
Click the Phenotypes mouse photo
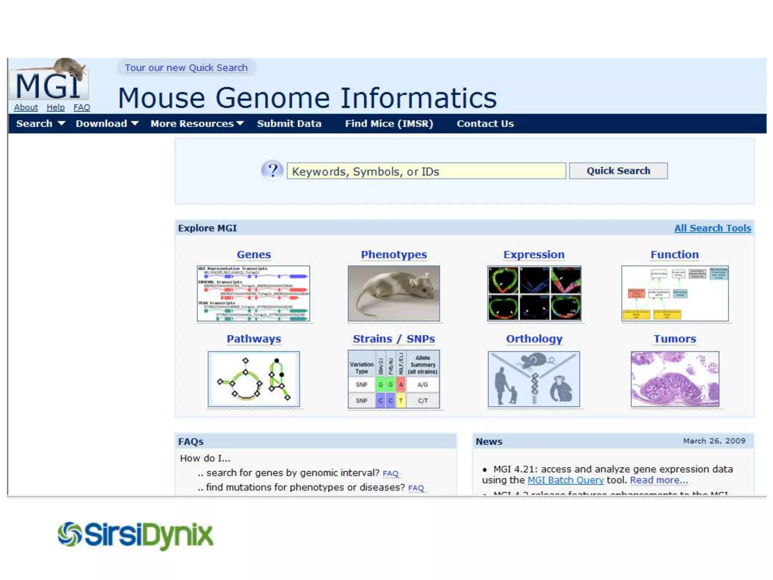[394, 293]
